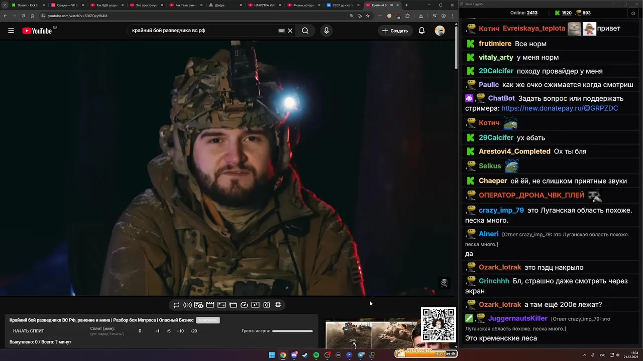Clear the YouTube search query
Screen dimensions: 643x361
(290, 31)
